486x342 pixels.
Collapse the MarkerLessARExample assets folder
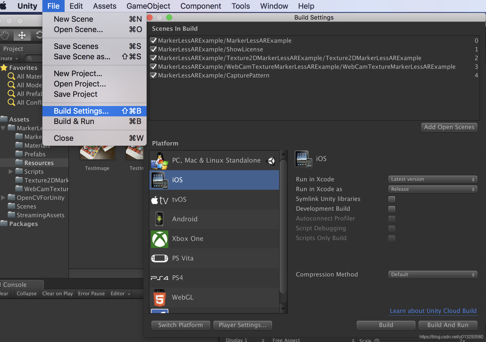click(x=3, y=128)
